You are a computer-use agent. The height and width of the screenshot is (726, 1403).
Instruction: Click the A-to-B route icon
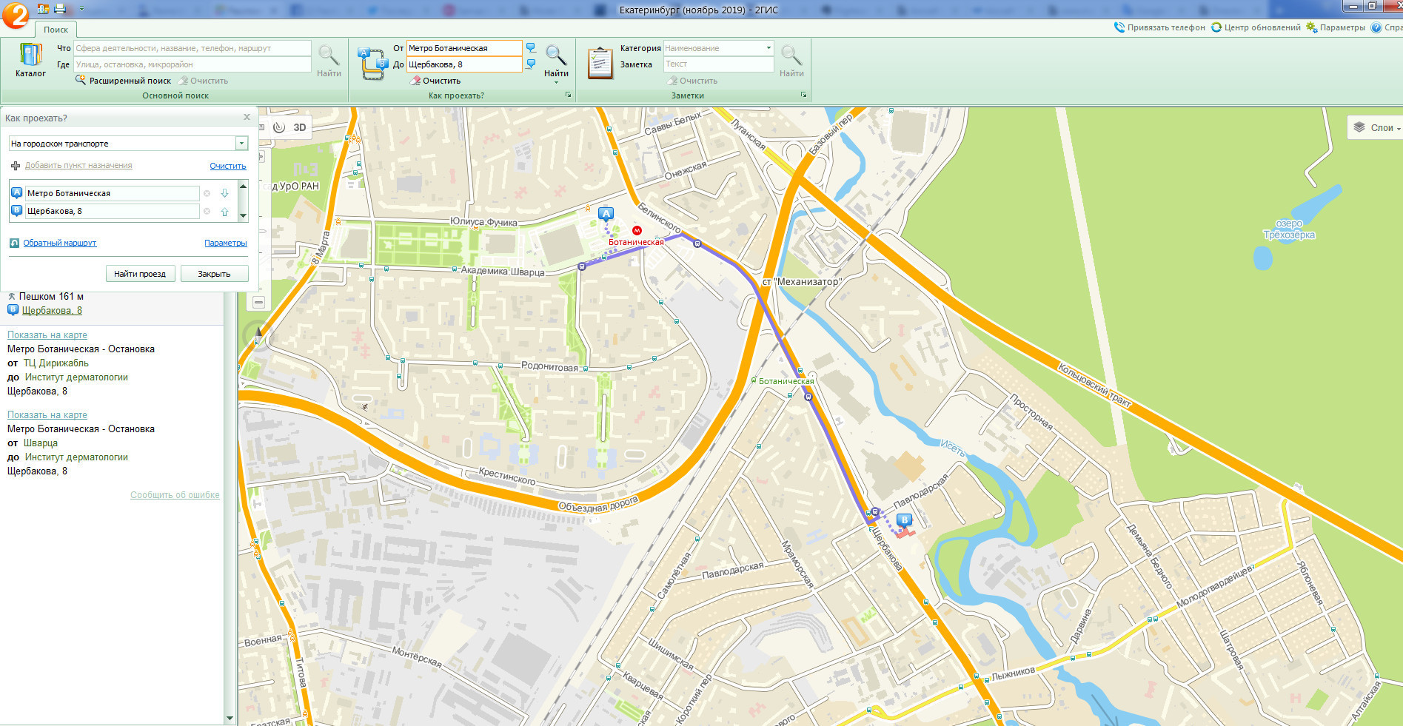[372, 64]
